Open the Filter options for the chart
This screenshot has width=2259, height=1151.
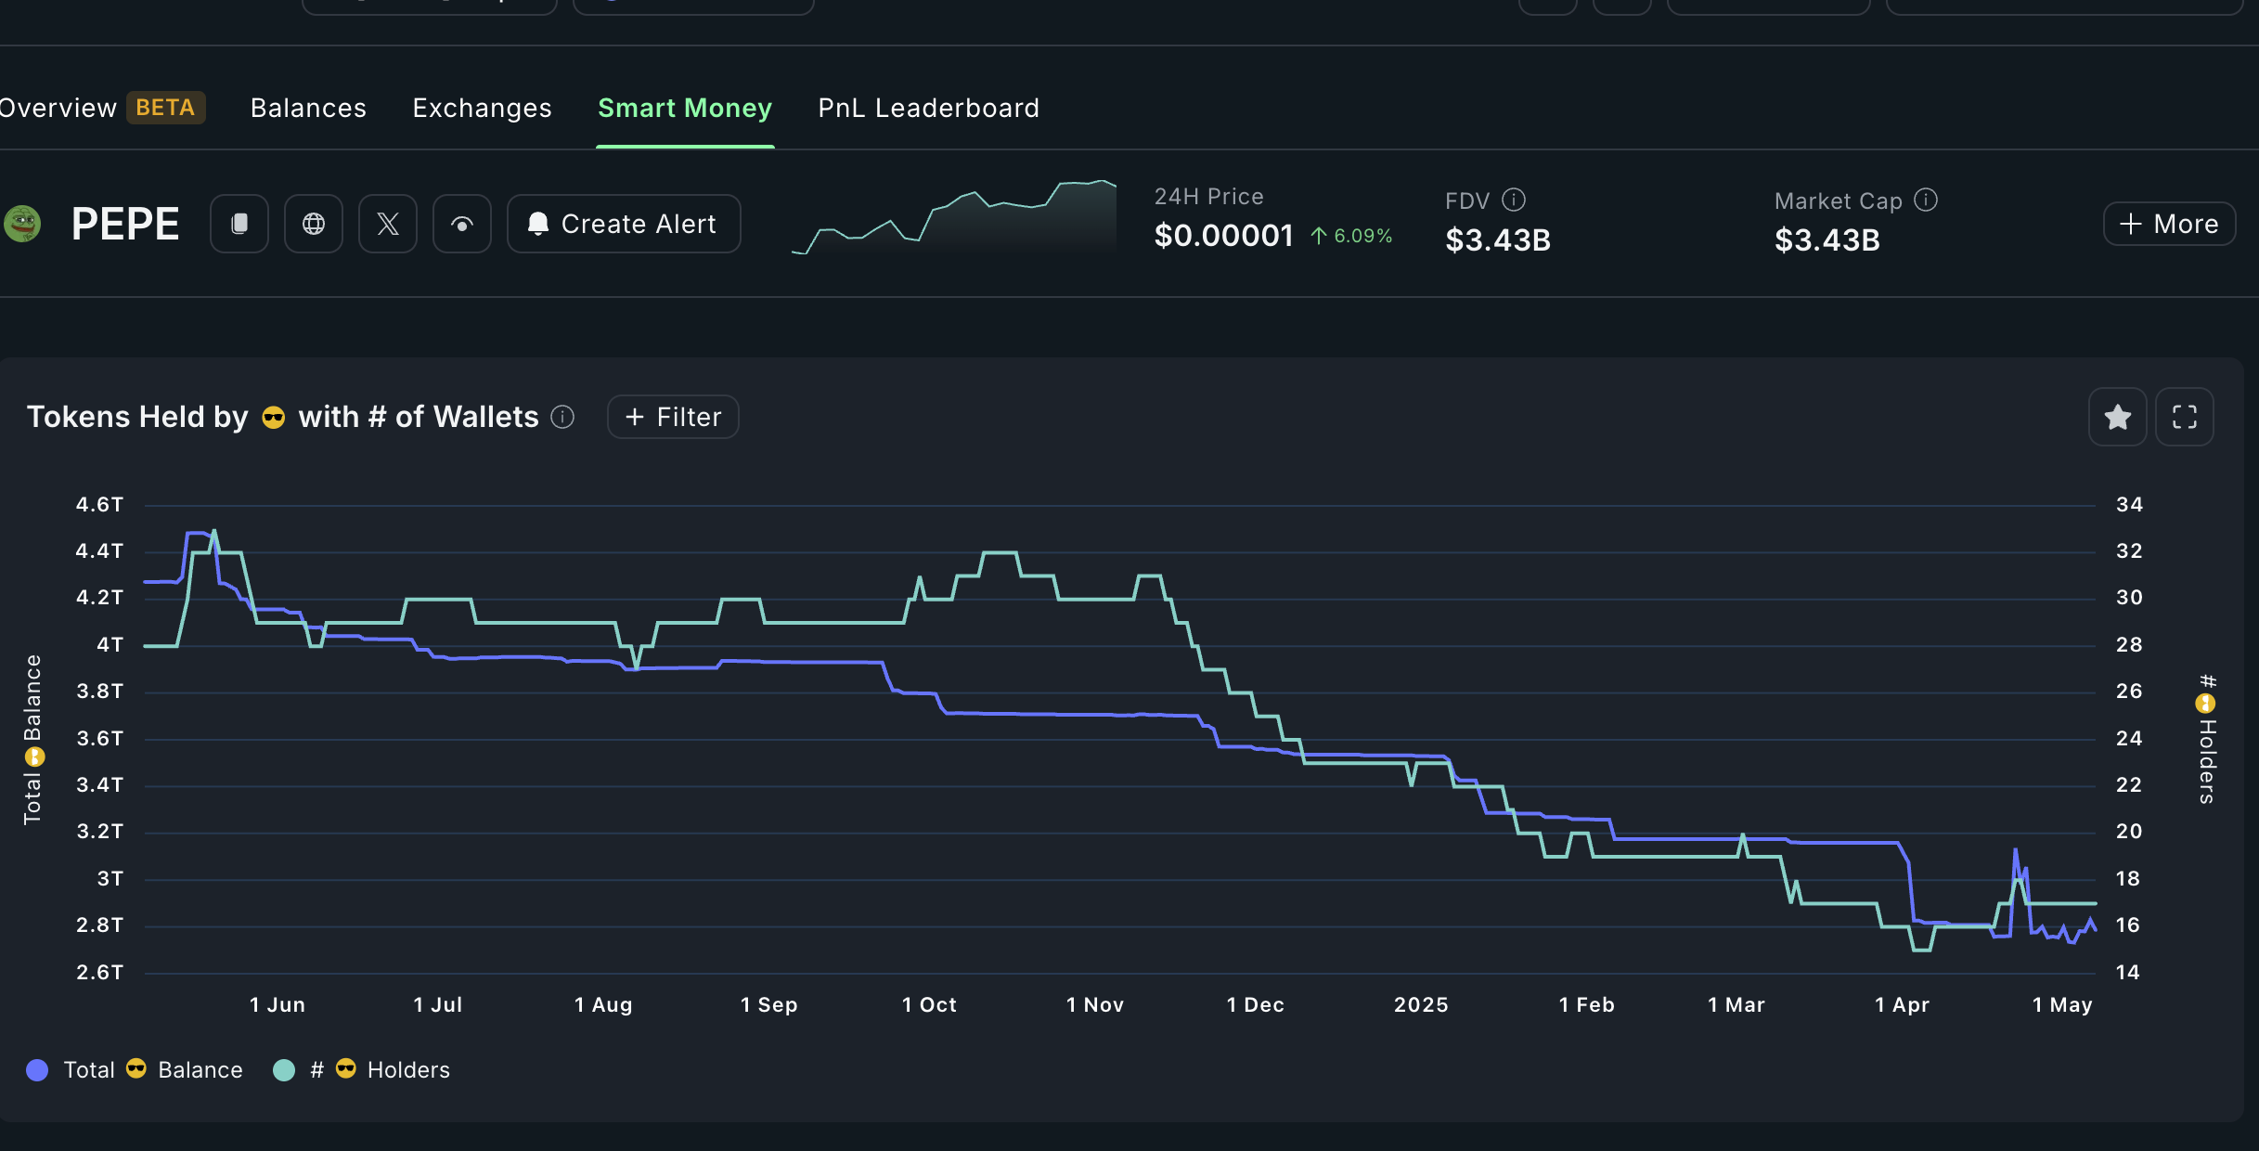point(673,417)
